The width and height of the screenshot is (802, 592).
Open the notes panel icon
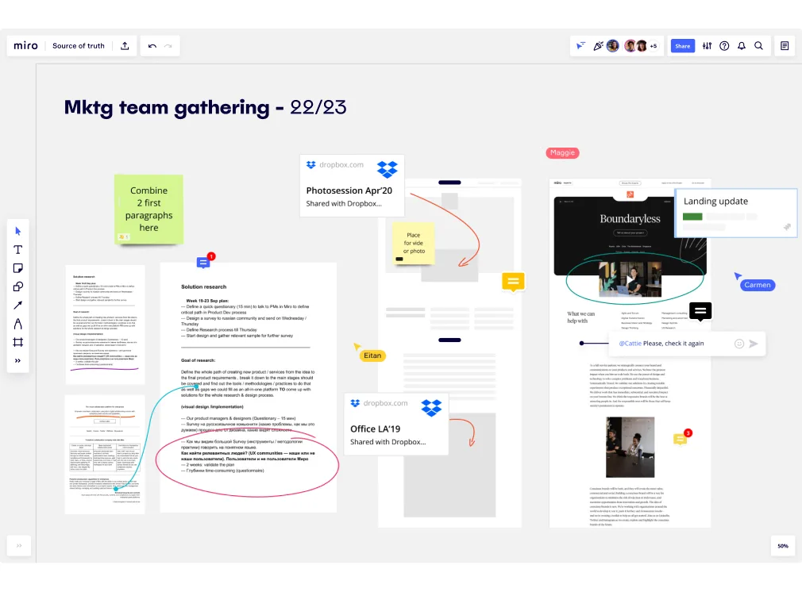click(785, 46)
